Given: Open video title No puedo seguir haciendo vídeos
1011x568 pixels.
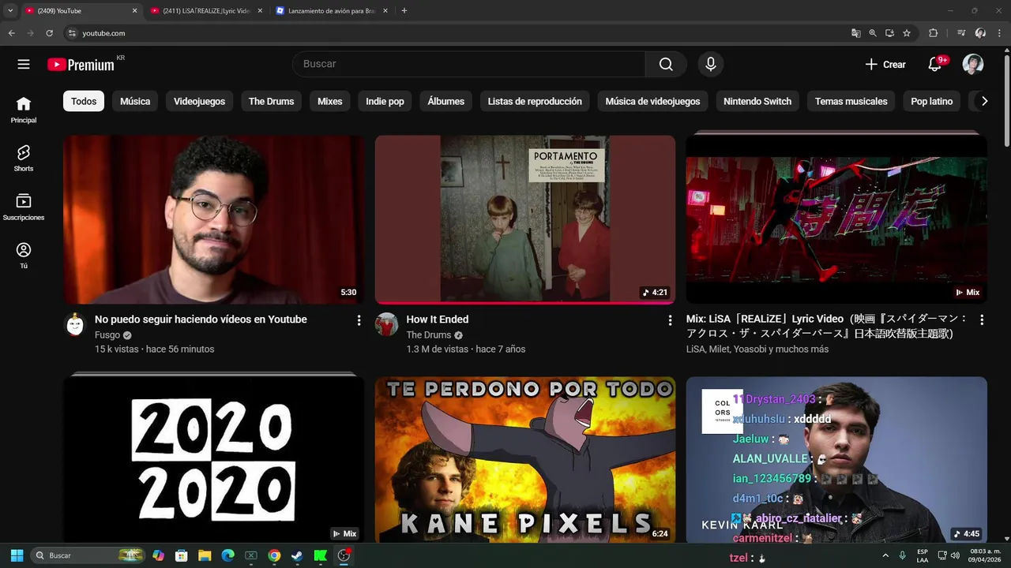Looking at the screenshot, I should [x=201, y=319].
